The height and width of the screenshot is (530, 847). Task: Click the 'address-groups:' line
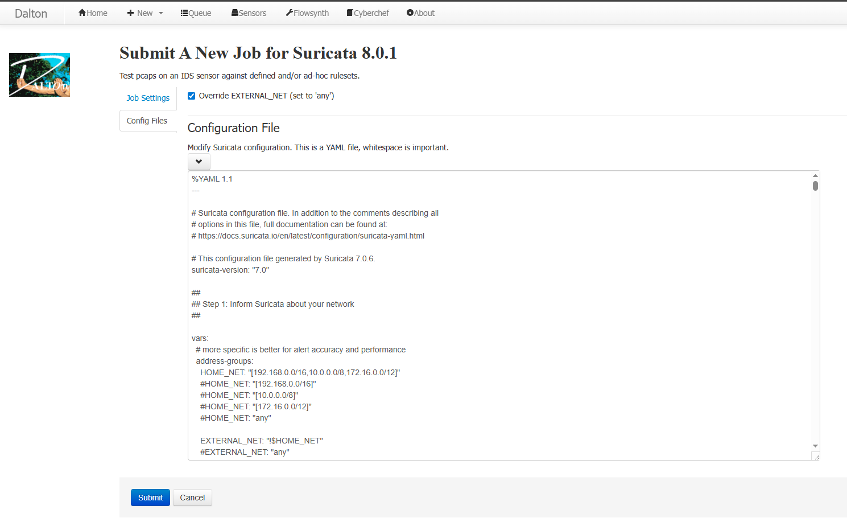click(x=225, y=361)
